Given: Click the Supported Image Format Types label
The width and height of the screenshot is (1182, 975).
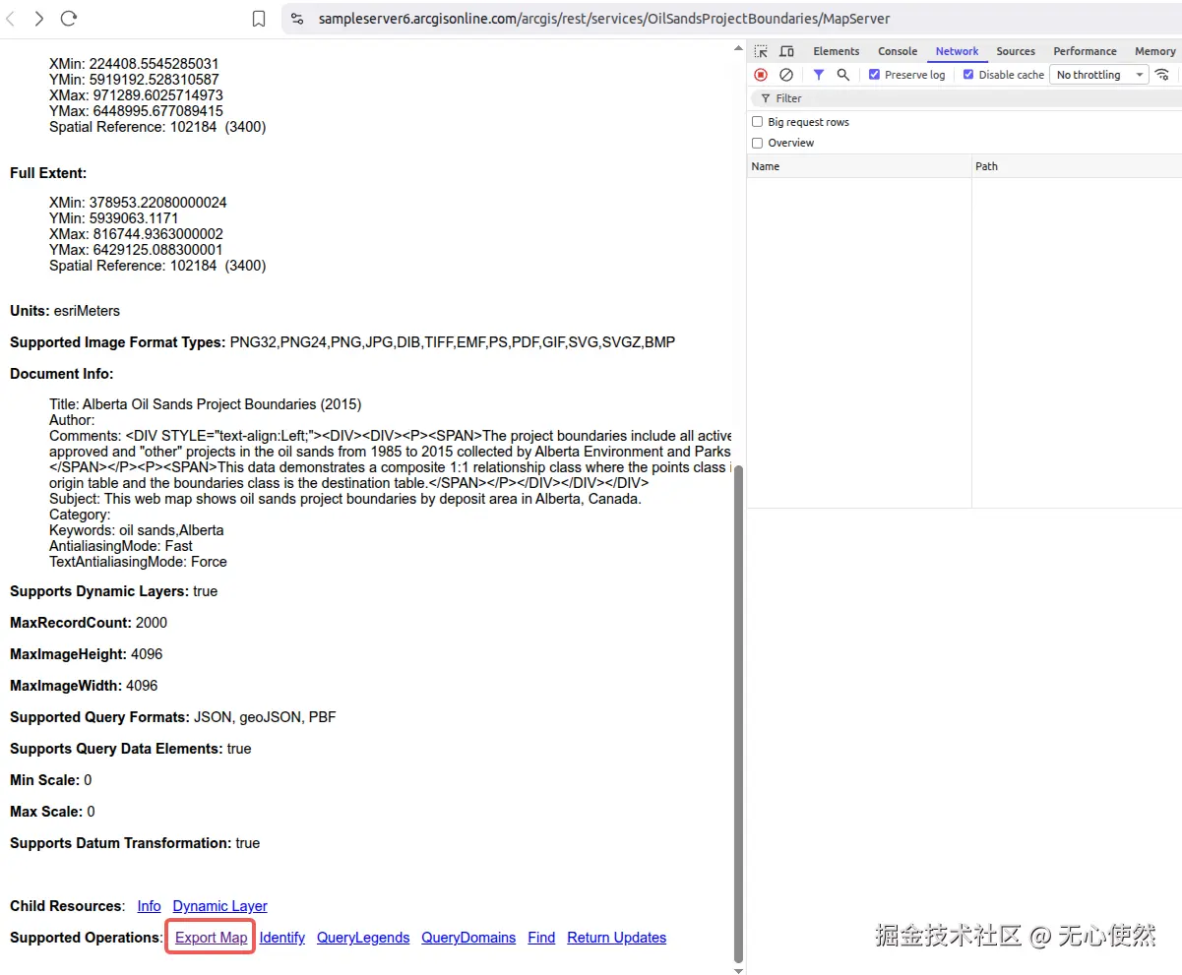Looking at the screenshot, I should click(118, 342).
